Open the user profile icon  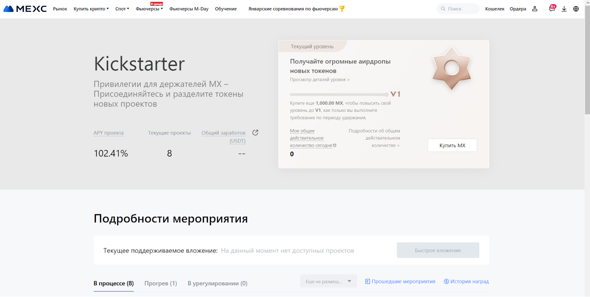[535, 9]
